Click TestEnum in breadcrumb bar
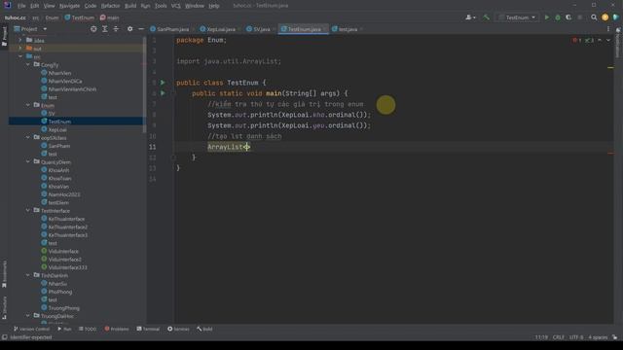The image size is (623, 350). pos(80,17)
